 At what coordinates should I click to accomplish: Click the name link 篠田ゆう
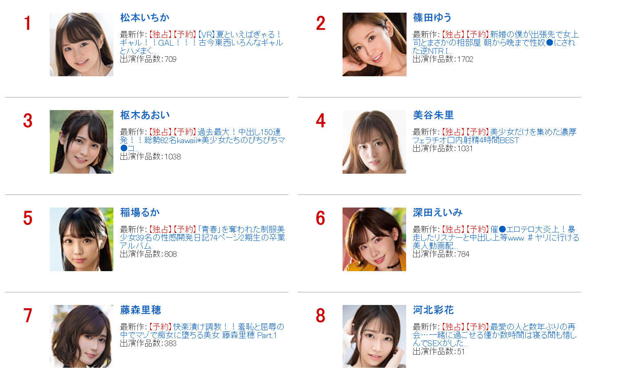click(432, 18)
